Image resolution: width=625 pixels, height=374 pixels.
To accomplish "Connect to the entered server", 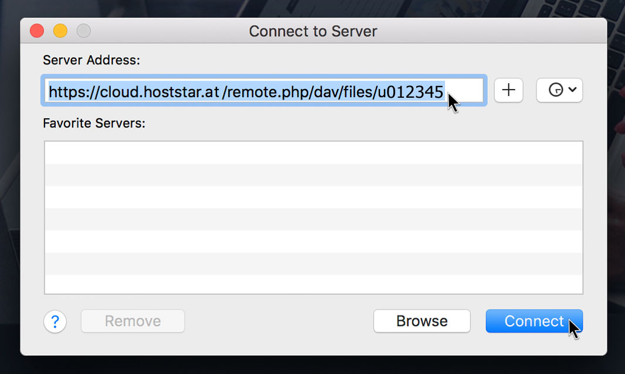I will [x=534, y=321].
